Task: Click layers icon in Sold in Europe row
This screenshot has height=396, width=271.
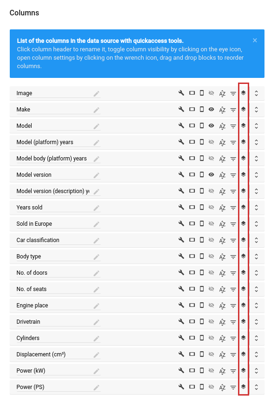Action: 243,223
